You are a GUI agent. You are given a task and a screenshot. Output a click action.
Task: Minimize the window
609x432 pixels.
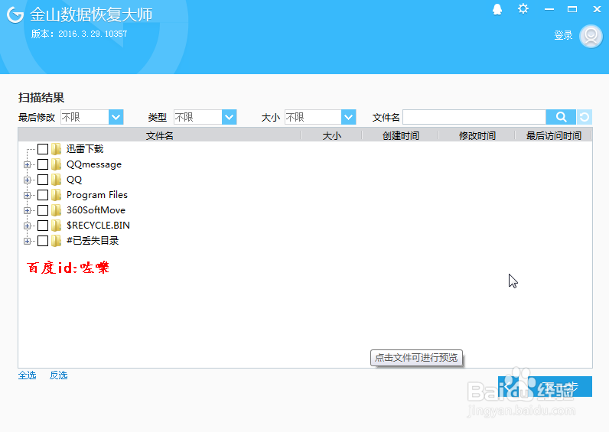[549, 9]
